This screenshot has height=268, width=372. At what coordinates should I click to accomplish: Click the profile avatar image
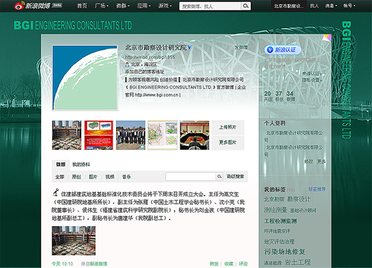pos(85,78)
